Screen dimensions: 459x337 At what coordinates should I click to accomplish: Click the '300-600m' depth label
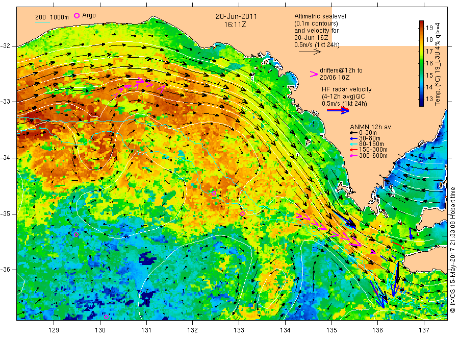[373, 156]
